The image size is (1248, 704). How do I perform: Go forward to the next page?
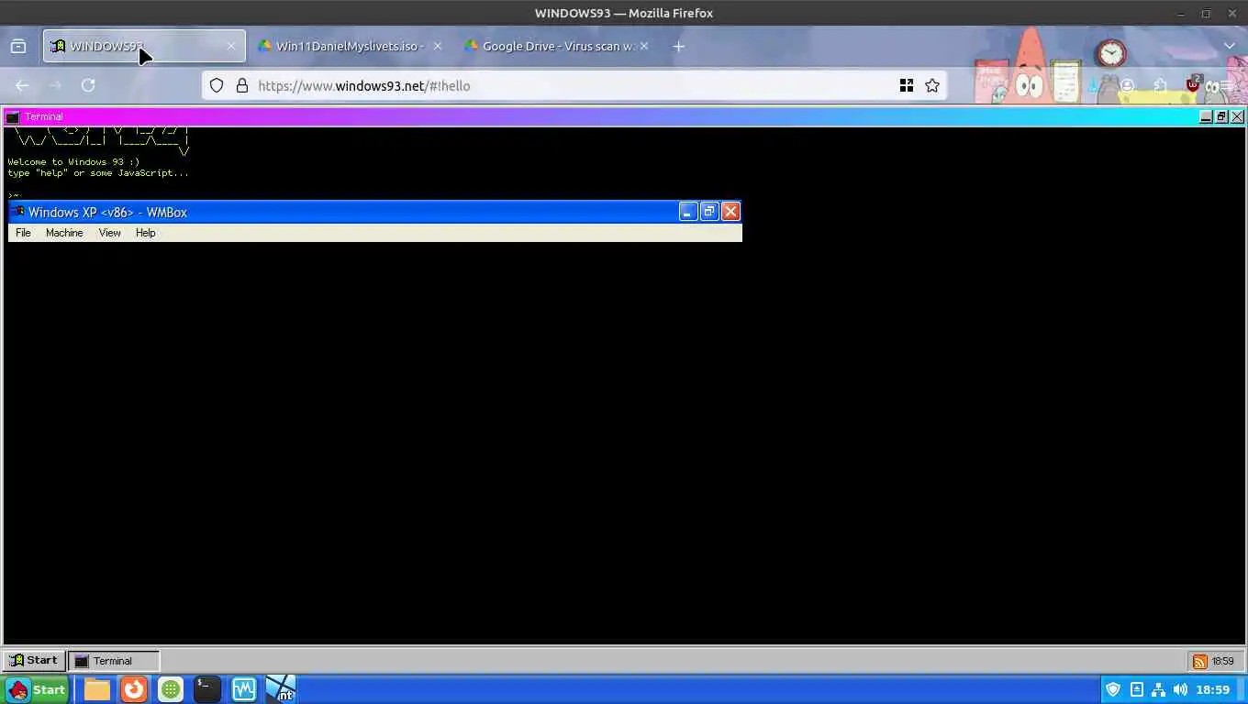click(x=55, y=85)
